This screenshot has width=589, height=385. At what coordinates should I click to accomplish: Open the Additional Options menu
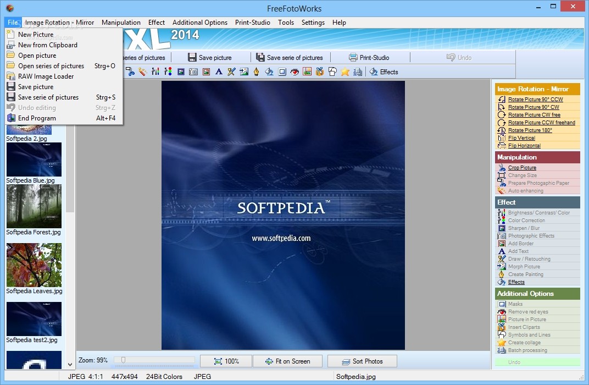(x=200, y=23)
